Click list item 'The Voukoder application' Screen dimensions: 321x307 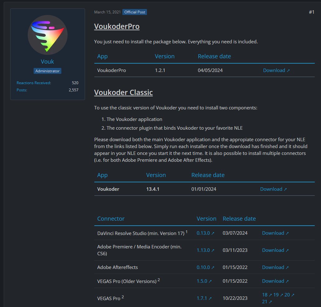(134, 119)
